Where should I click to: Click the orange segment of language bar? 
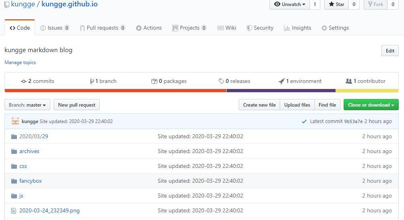(115, 91)
